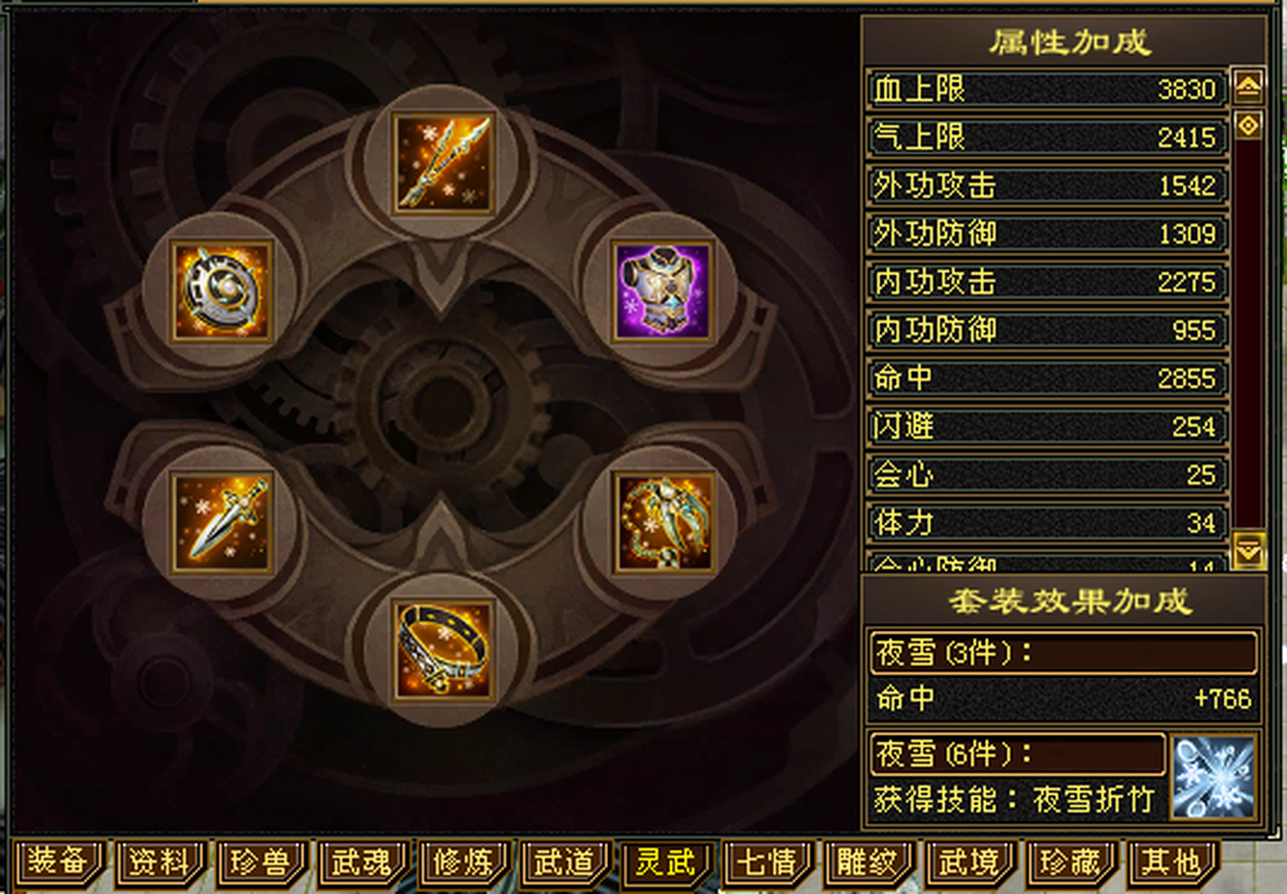Open the 雕纹 tab
1287x894 pixels.
(868, 863)
